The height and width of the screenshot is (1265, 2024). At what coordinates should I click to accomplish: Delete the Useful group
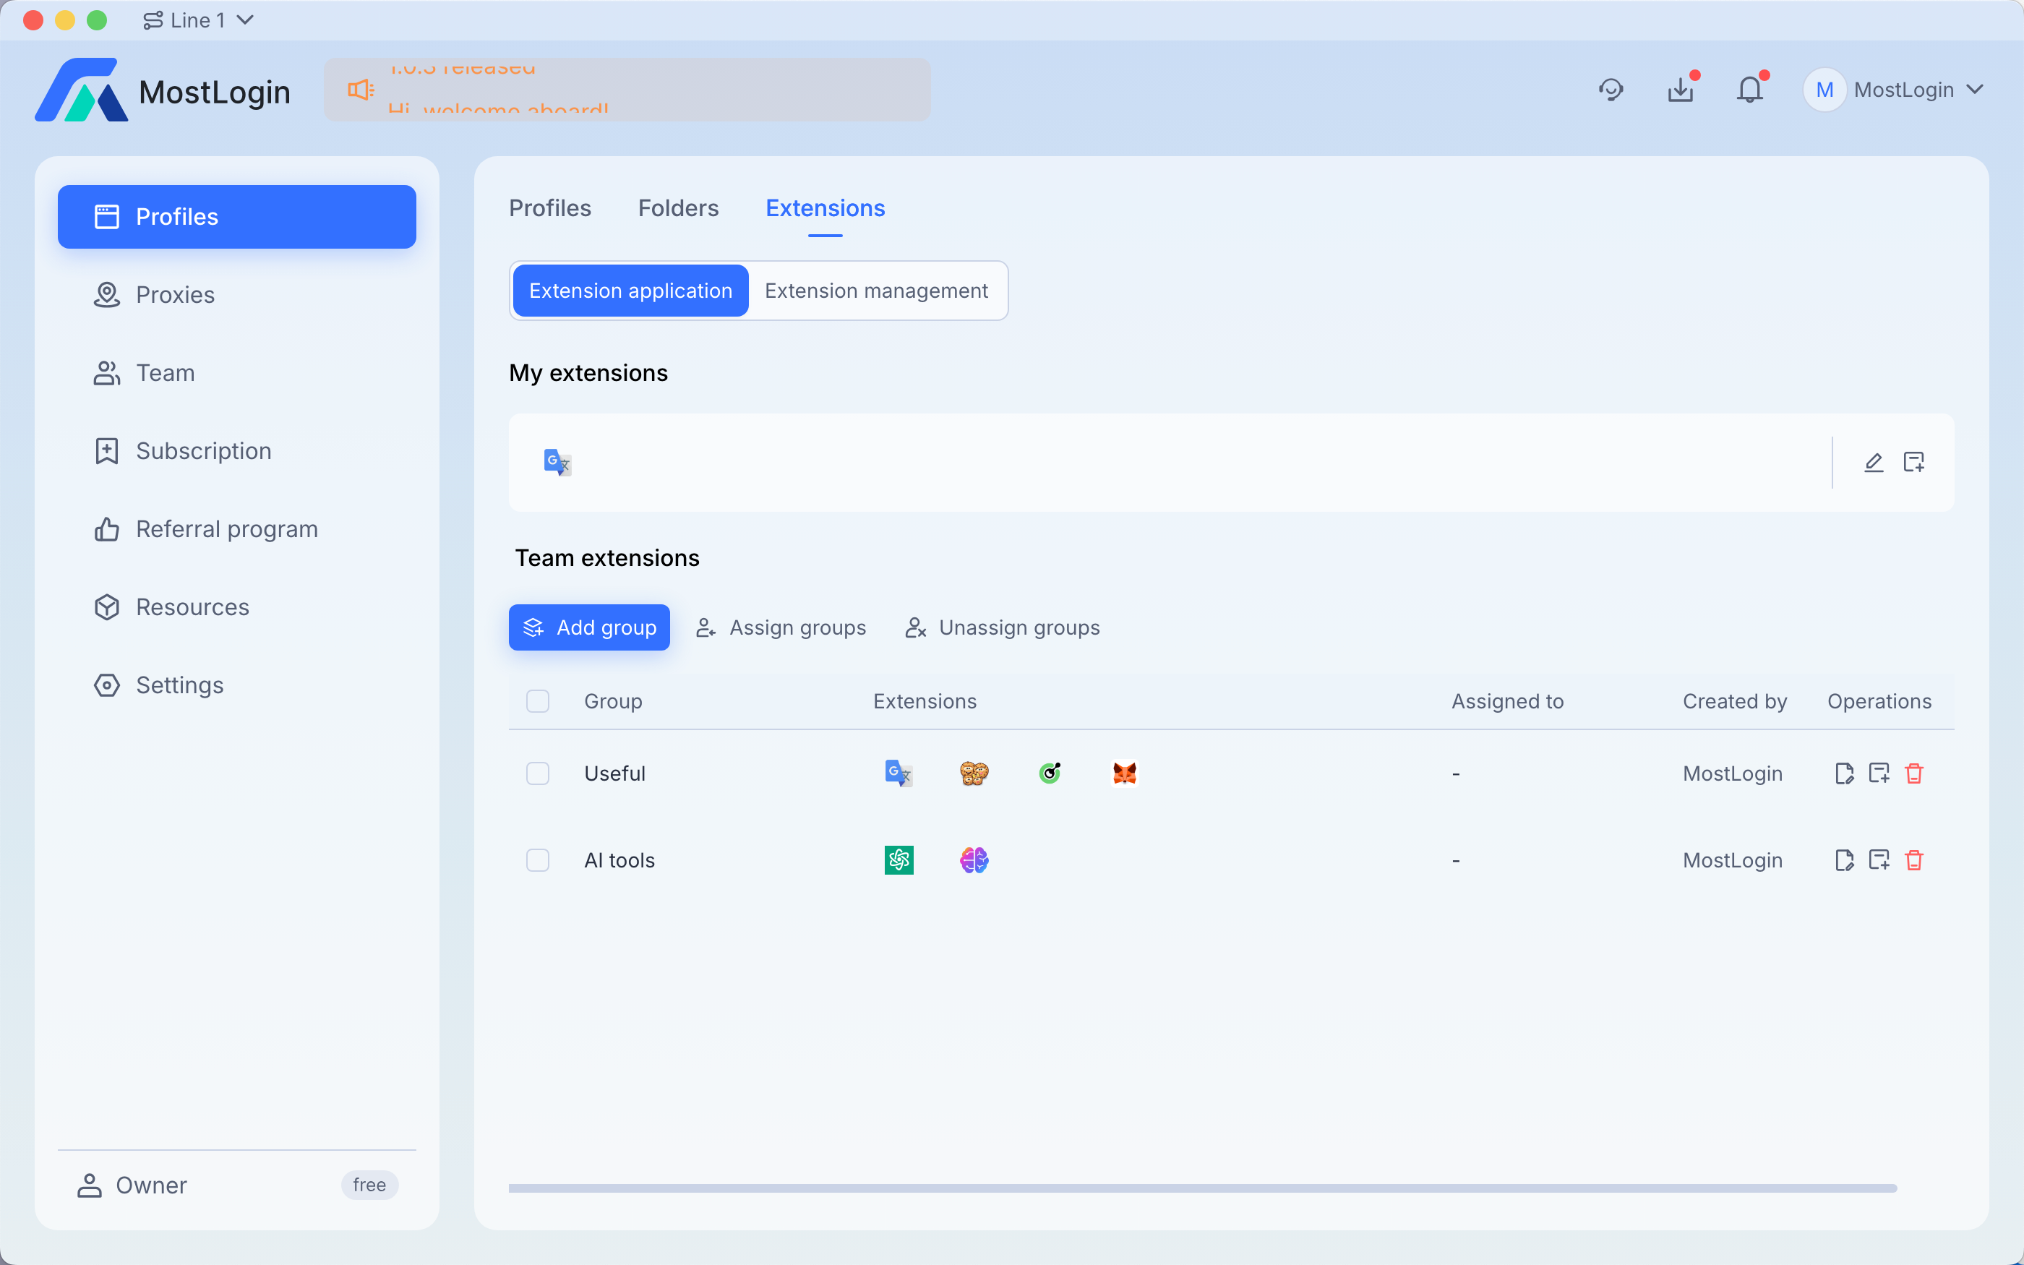[x=1913, y=773]
